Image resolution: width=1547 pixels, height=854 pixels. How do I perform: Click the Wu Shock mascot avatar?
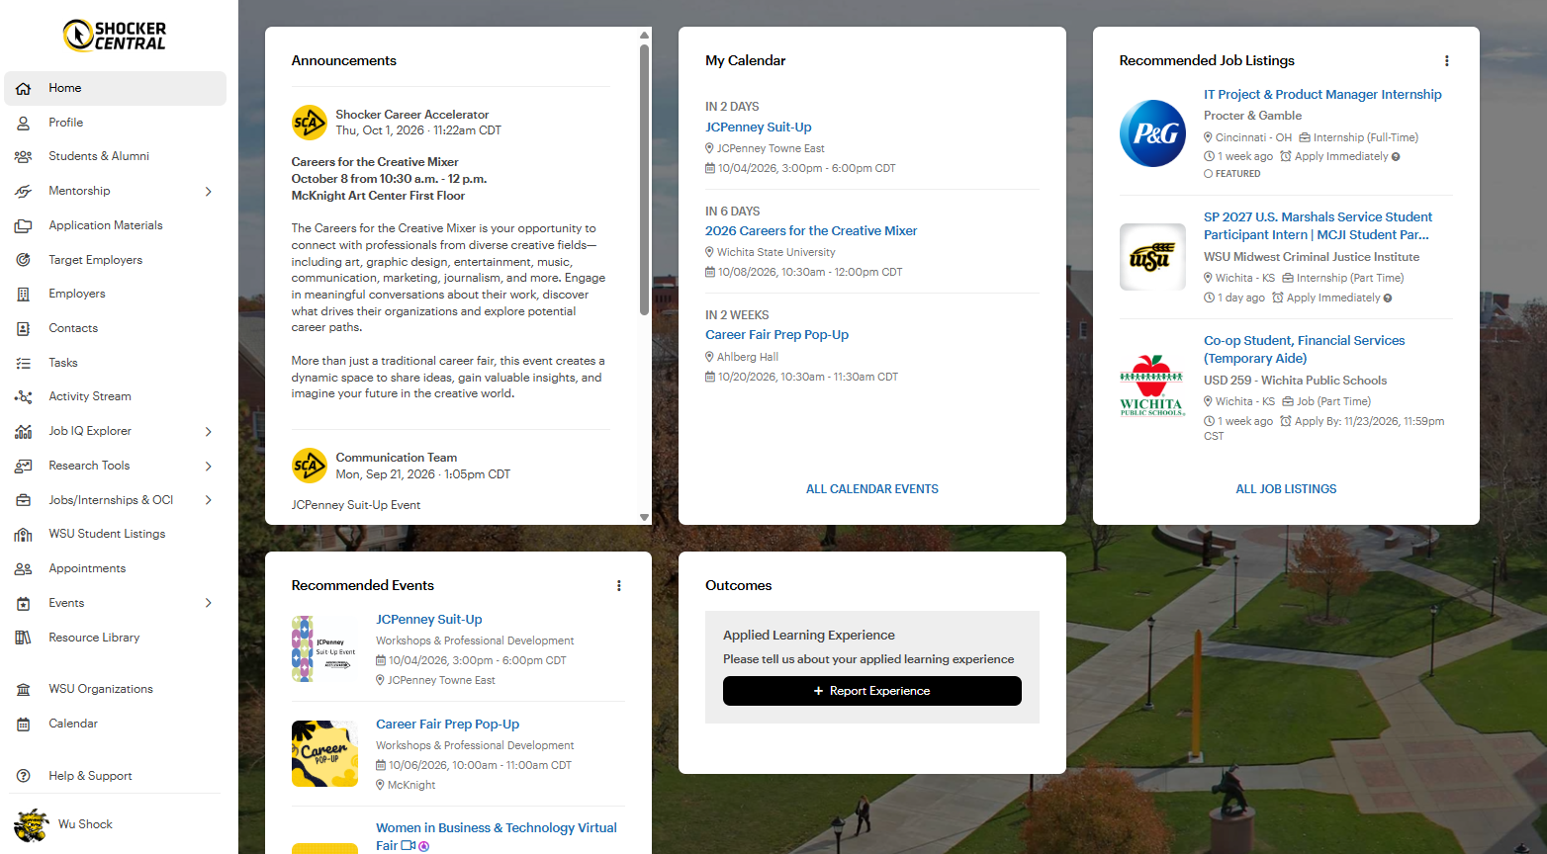[32, 824]
